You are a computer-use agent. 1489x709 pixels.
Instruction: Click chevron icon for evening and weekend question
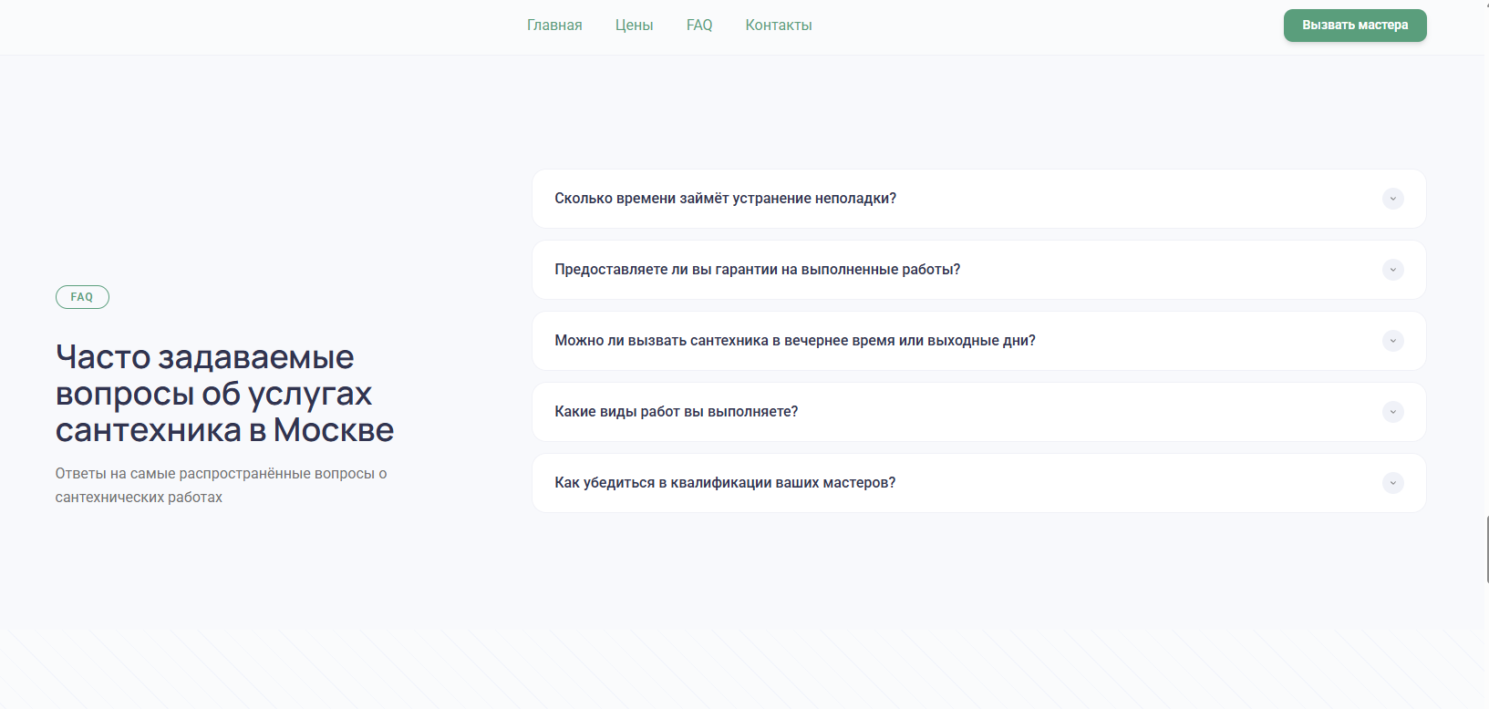pyautogui.click(x=1392, y=341)
